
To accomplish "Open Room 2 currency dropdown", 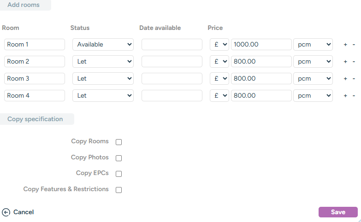I will tap(219, 62).
